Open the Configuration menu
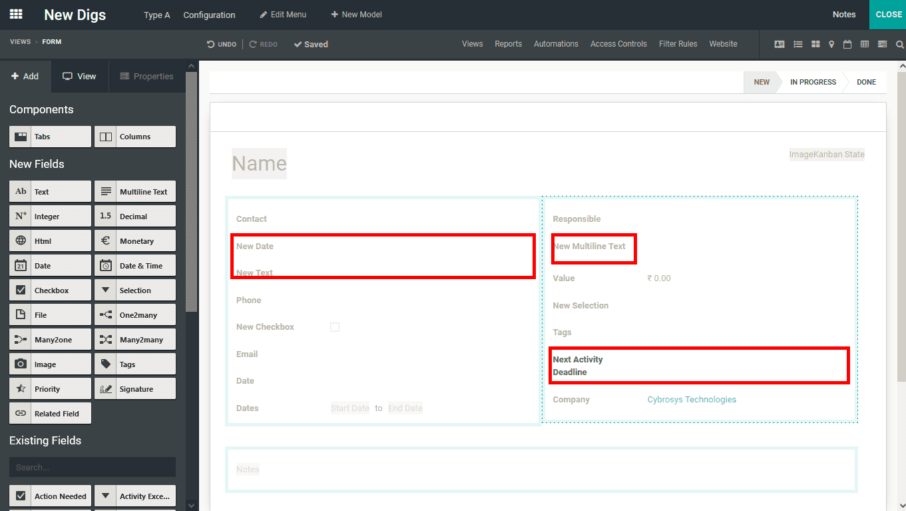Viewport: 906px width, 511px height. (209, 14)
